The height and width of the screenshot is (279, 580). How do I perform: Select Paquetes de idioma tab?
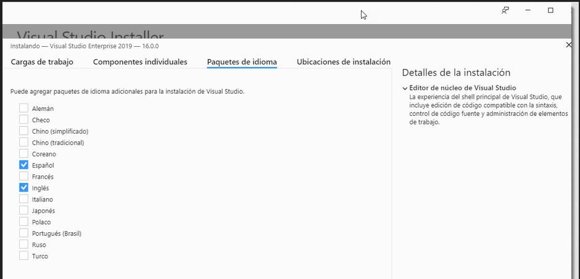point(242,62)
